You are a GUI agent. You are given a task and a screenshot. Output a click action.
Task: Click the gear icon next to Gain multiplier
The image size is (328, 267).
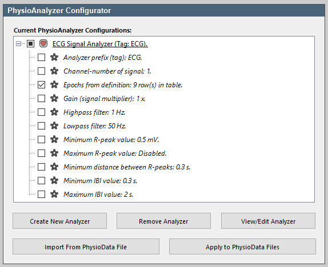tap(54, 98)
